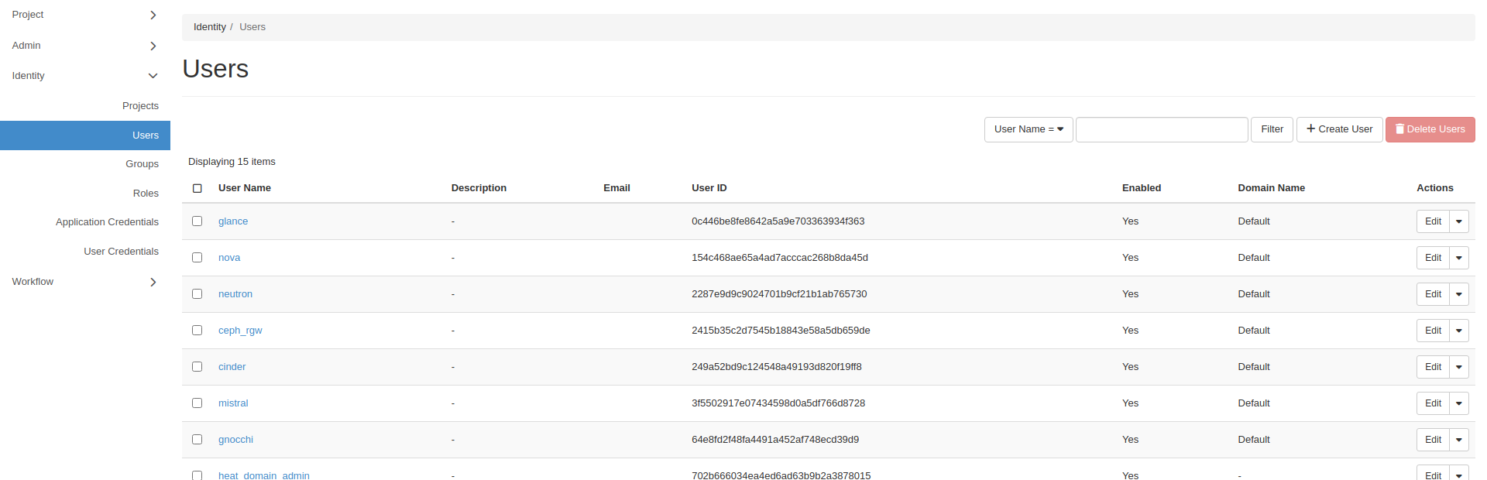Image resolution: width=1487 pixels, height=480 pixels.
Task: Click Edit for the gnocchi user
Action: point(1433,440)
